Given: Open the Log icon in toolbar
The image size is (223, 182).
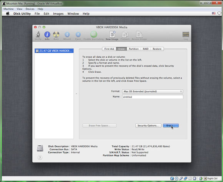Looking at the screenshot, I should point(186,34).
